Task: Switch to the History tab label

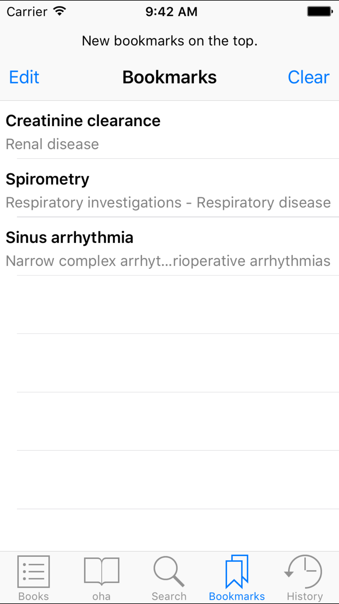Action: (305, 596)
